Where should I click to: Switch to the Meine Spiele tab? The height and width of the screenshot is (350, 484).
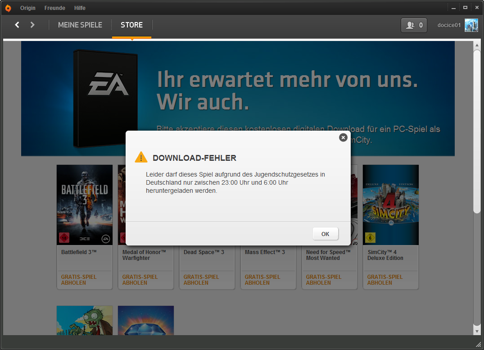click(x=80, y=25)
